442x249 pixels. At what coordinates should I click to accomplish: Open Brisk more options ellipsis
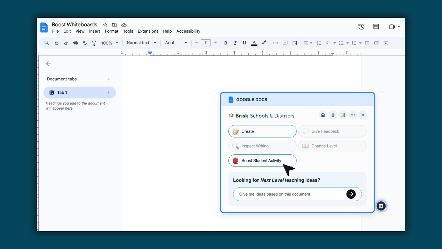click(x=353, y=115)
